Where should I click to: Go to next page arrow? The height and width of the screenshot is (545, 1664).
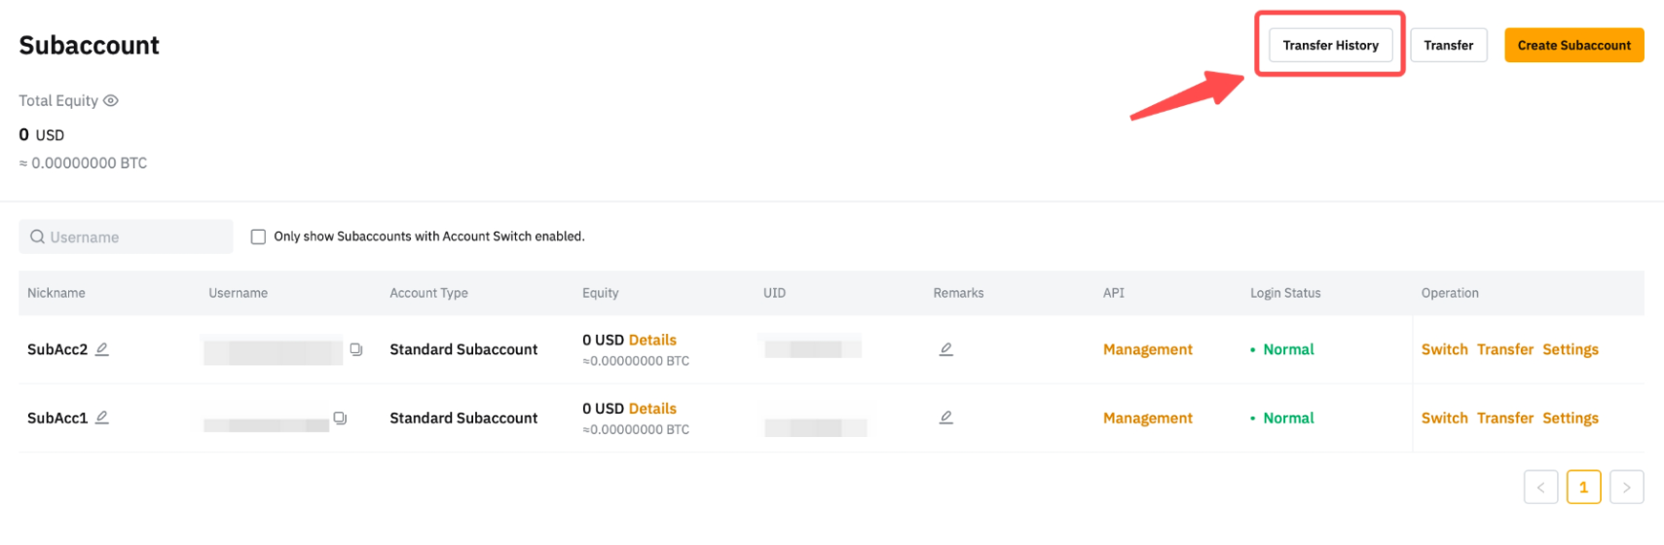coord(1626,487)
